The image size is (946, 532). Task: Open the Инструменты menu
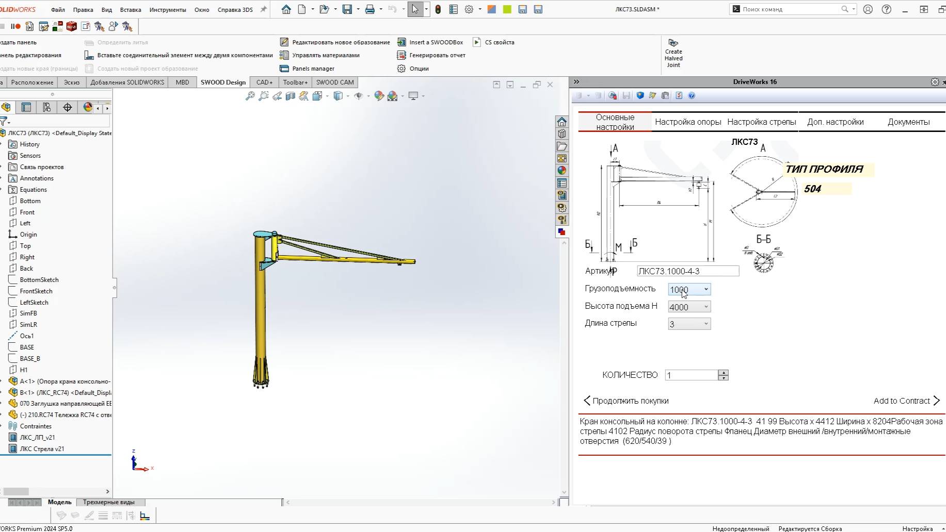tap(168, 10)
